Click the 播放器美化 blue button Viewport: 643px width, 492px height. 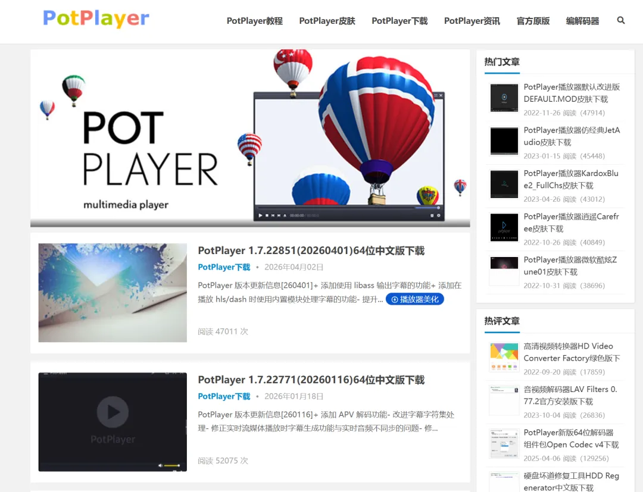415,299
